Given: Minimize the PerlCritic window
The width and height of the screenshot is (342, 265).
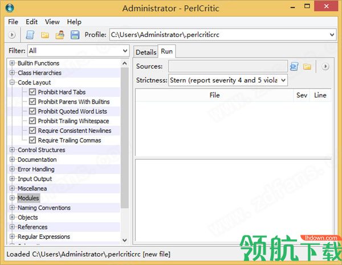Looking at the screenshot, I should coord(293,7).
